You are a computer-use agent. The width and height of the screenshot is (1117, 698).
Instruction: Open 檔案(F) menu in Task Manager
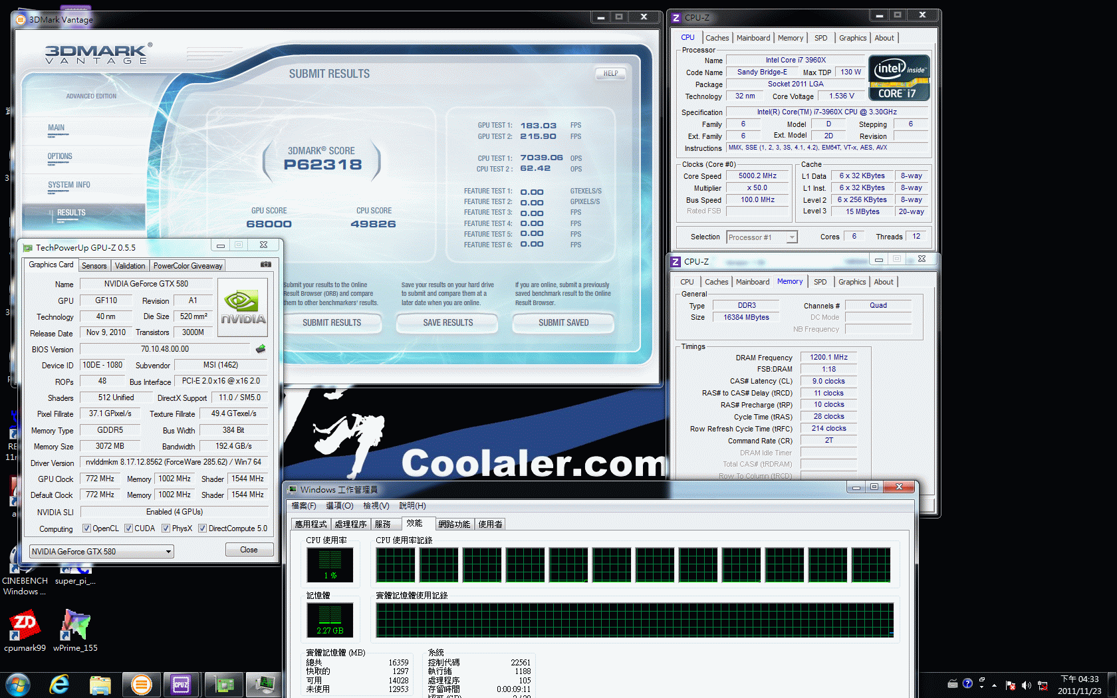tap(304, 506)
